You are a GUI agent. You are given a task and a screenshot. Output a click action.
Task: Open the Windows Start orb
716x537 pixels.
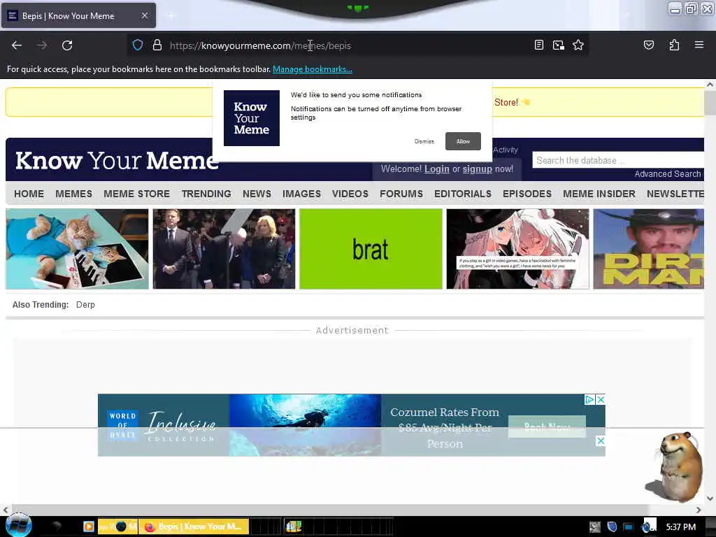coord(19,524)
